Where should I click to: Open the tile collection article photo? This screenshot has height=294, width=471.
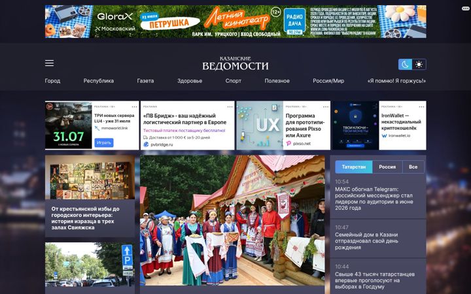coord(90,177)
